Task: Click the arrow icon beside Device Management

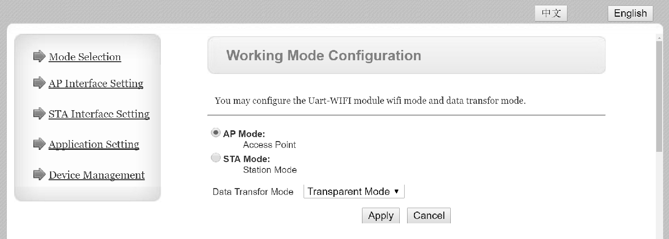Action: pyautogui.click(x=39, y=174)
